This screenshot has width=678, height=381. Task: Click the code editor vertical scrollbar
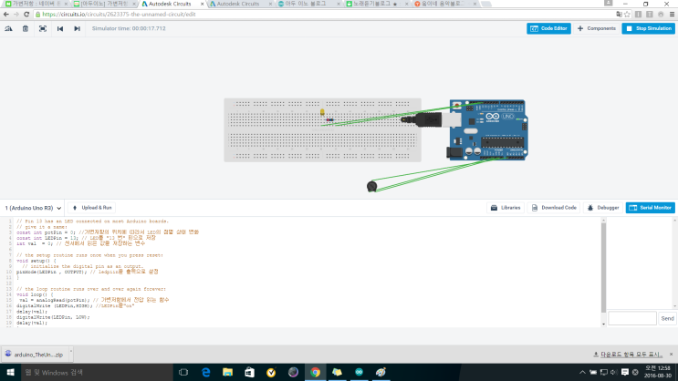[603, 268]
